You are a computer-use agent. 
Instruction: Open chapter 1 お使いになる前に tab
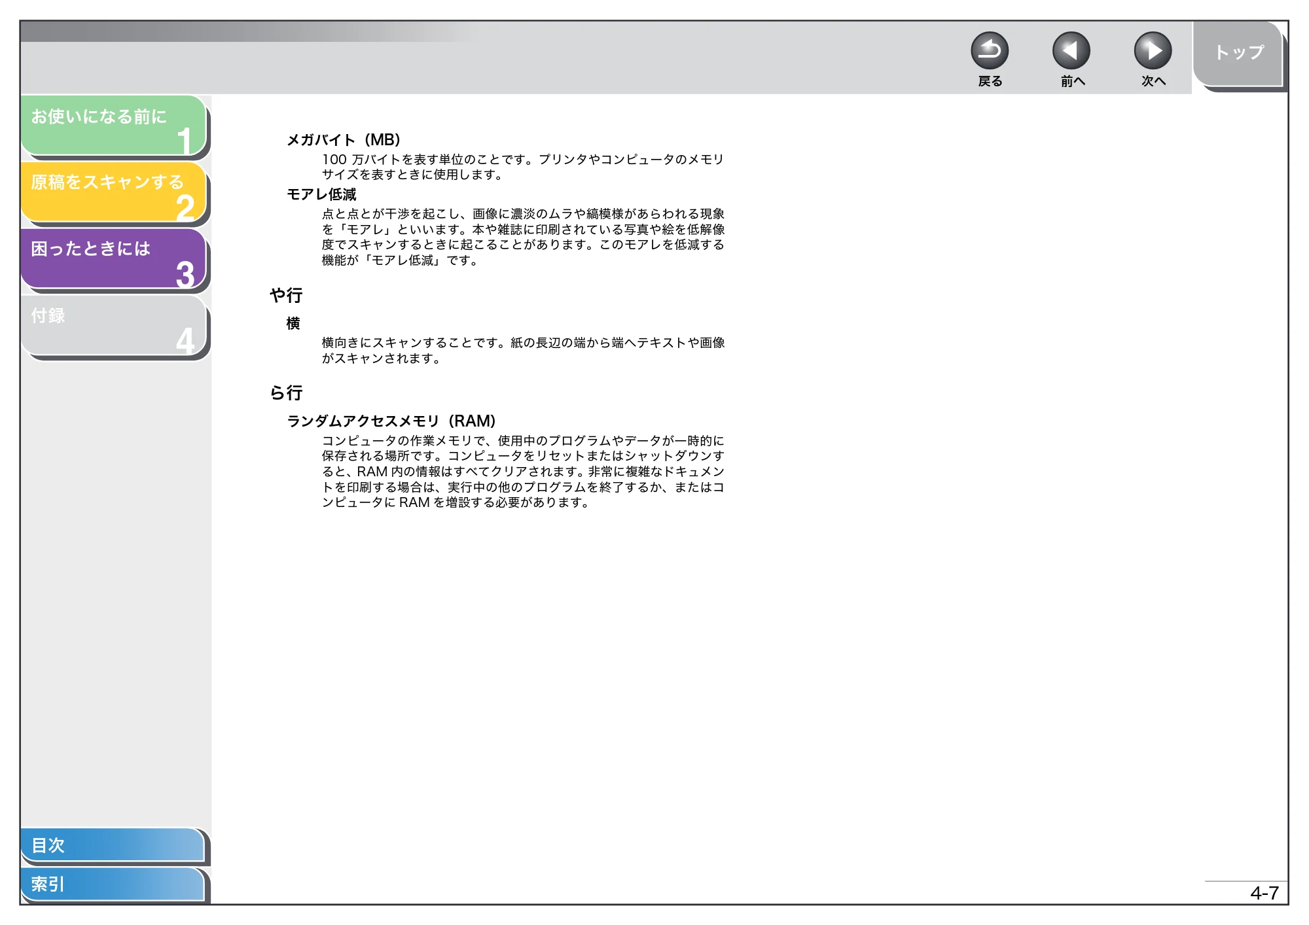114,126
